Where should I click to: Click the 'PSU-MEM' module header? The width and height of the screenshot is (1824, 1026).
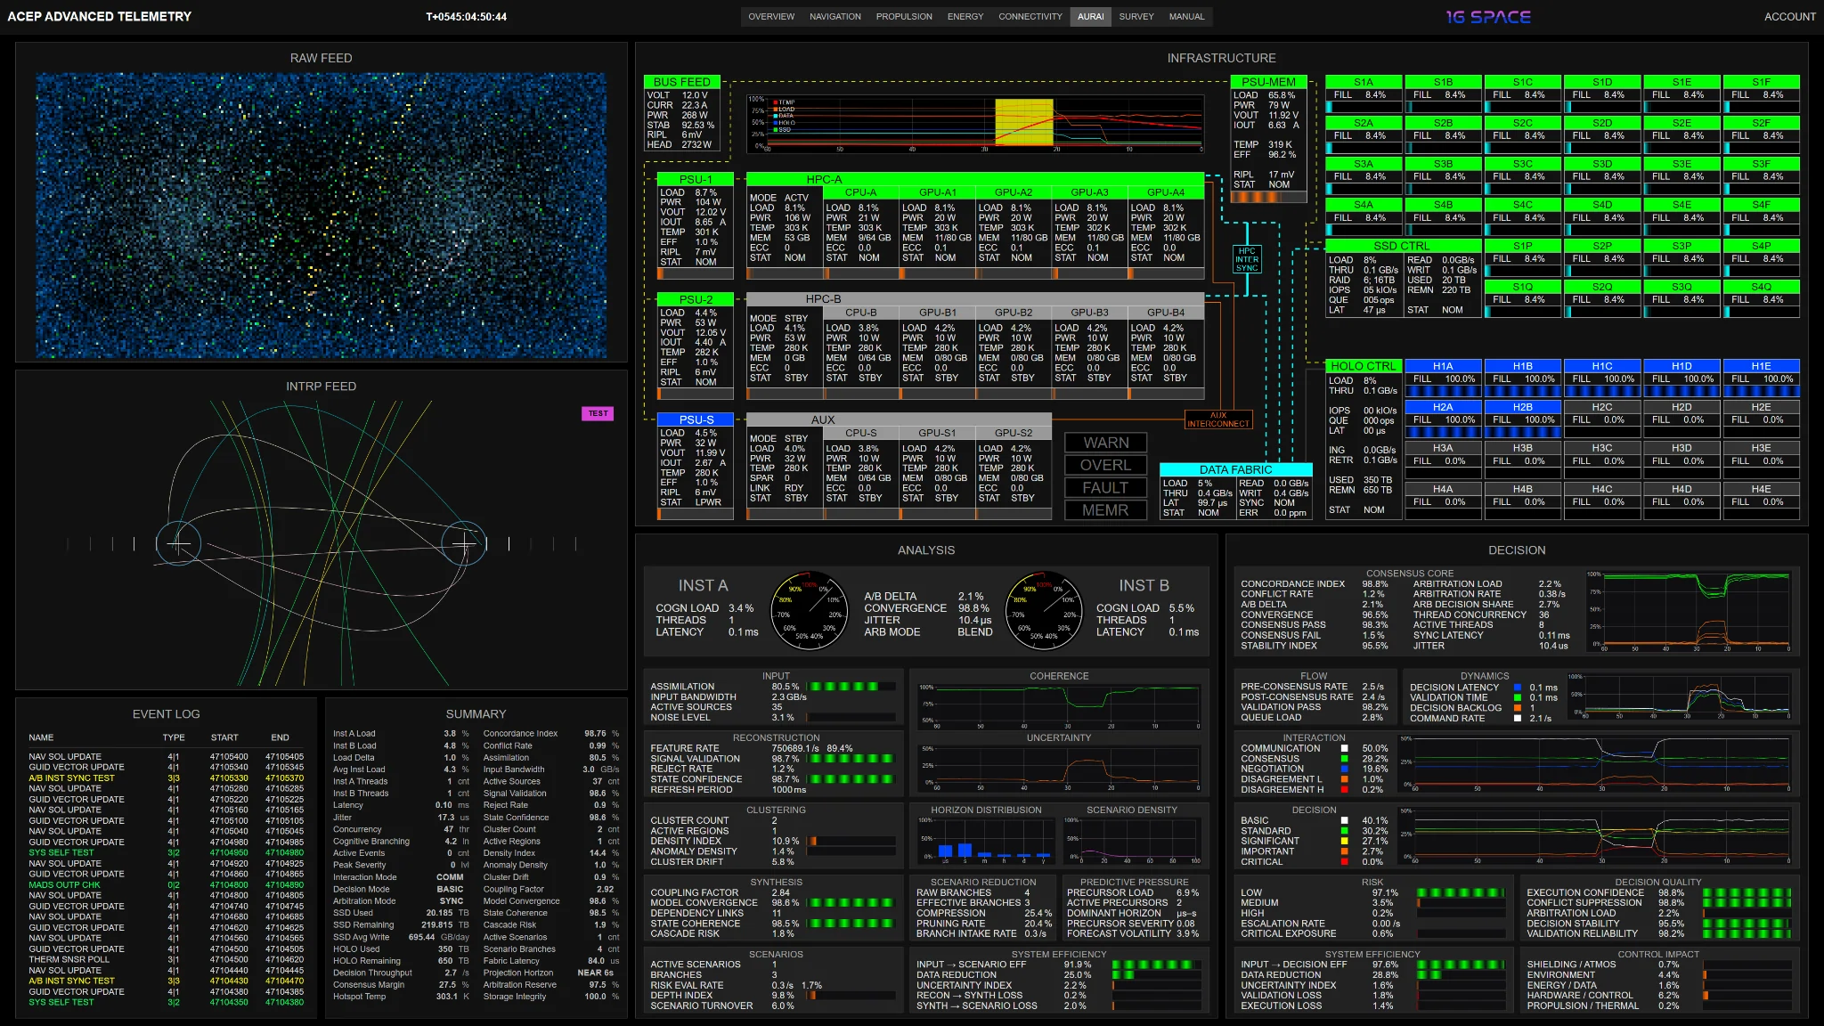click(1268, 82)
